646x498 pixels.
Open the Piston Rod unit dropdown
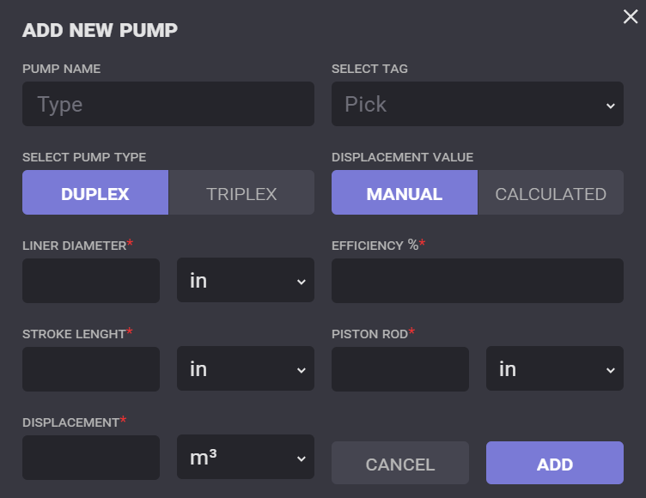[554, 369]
